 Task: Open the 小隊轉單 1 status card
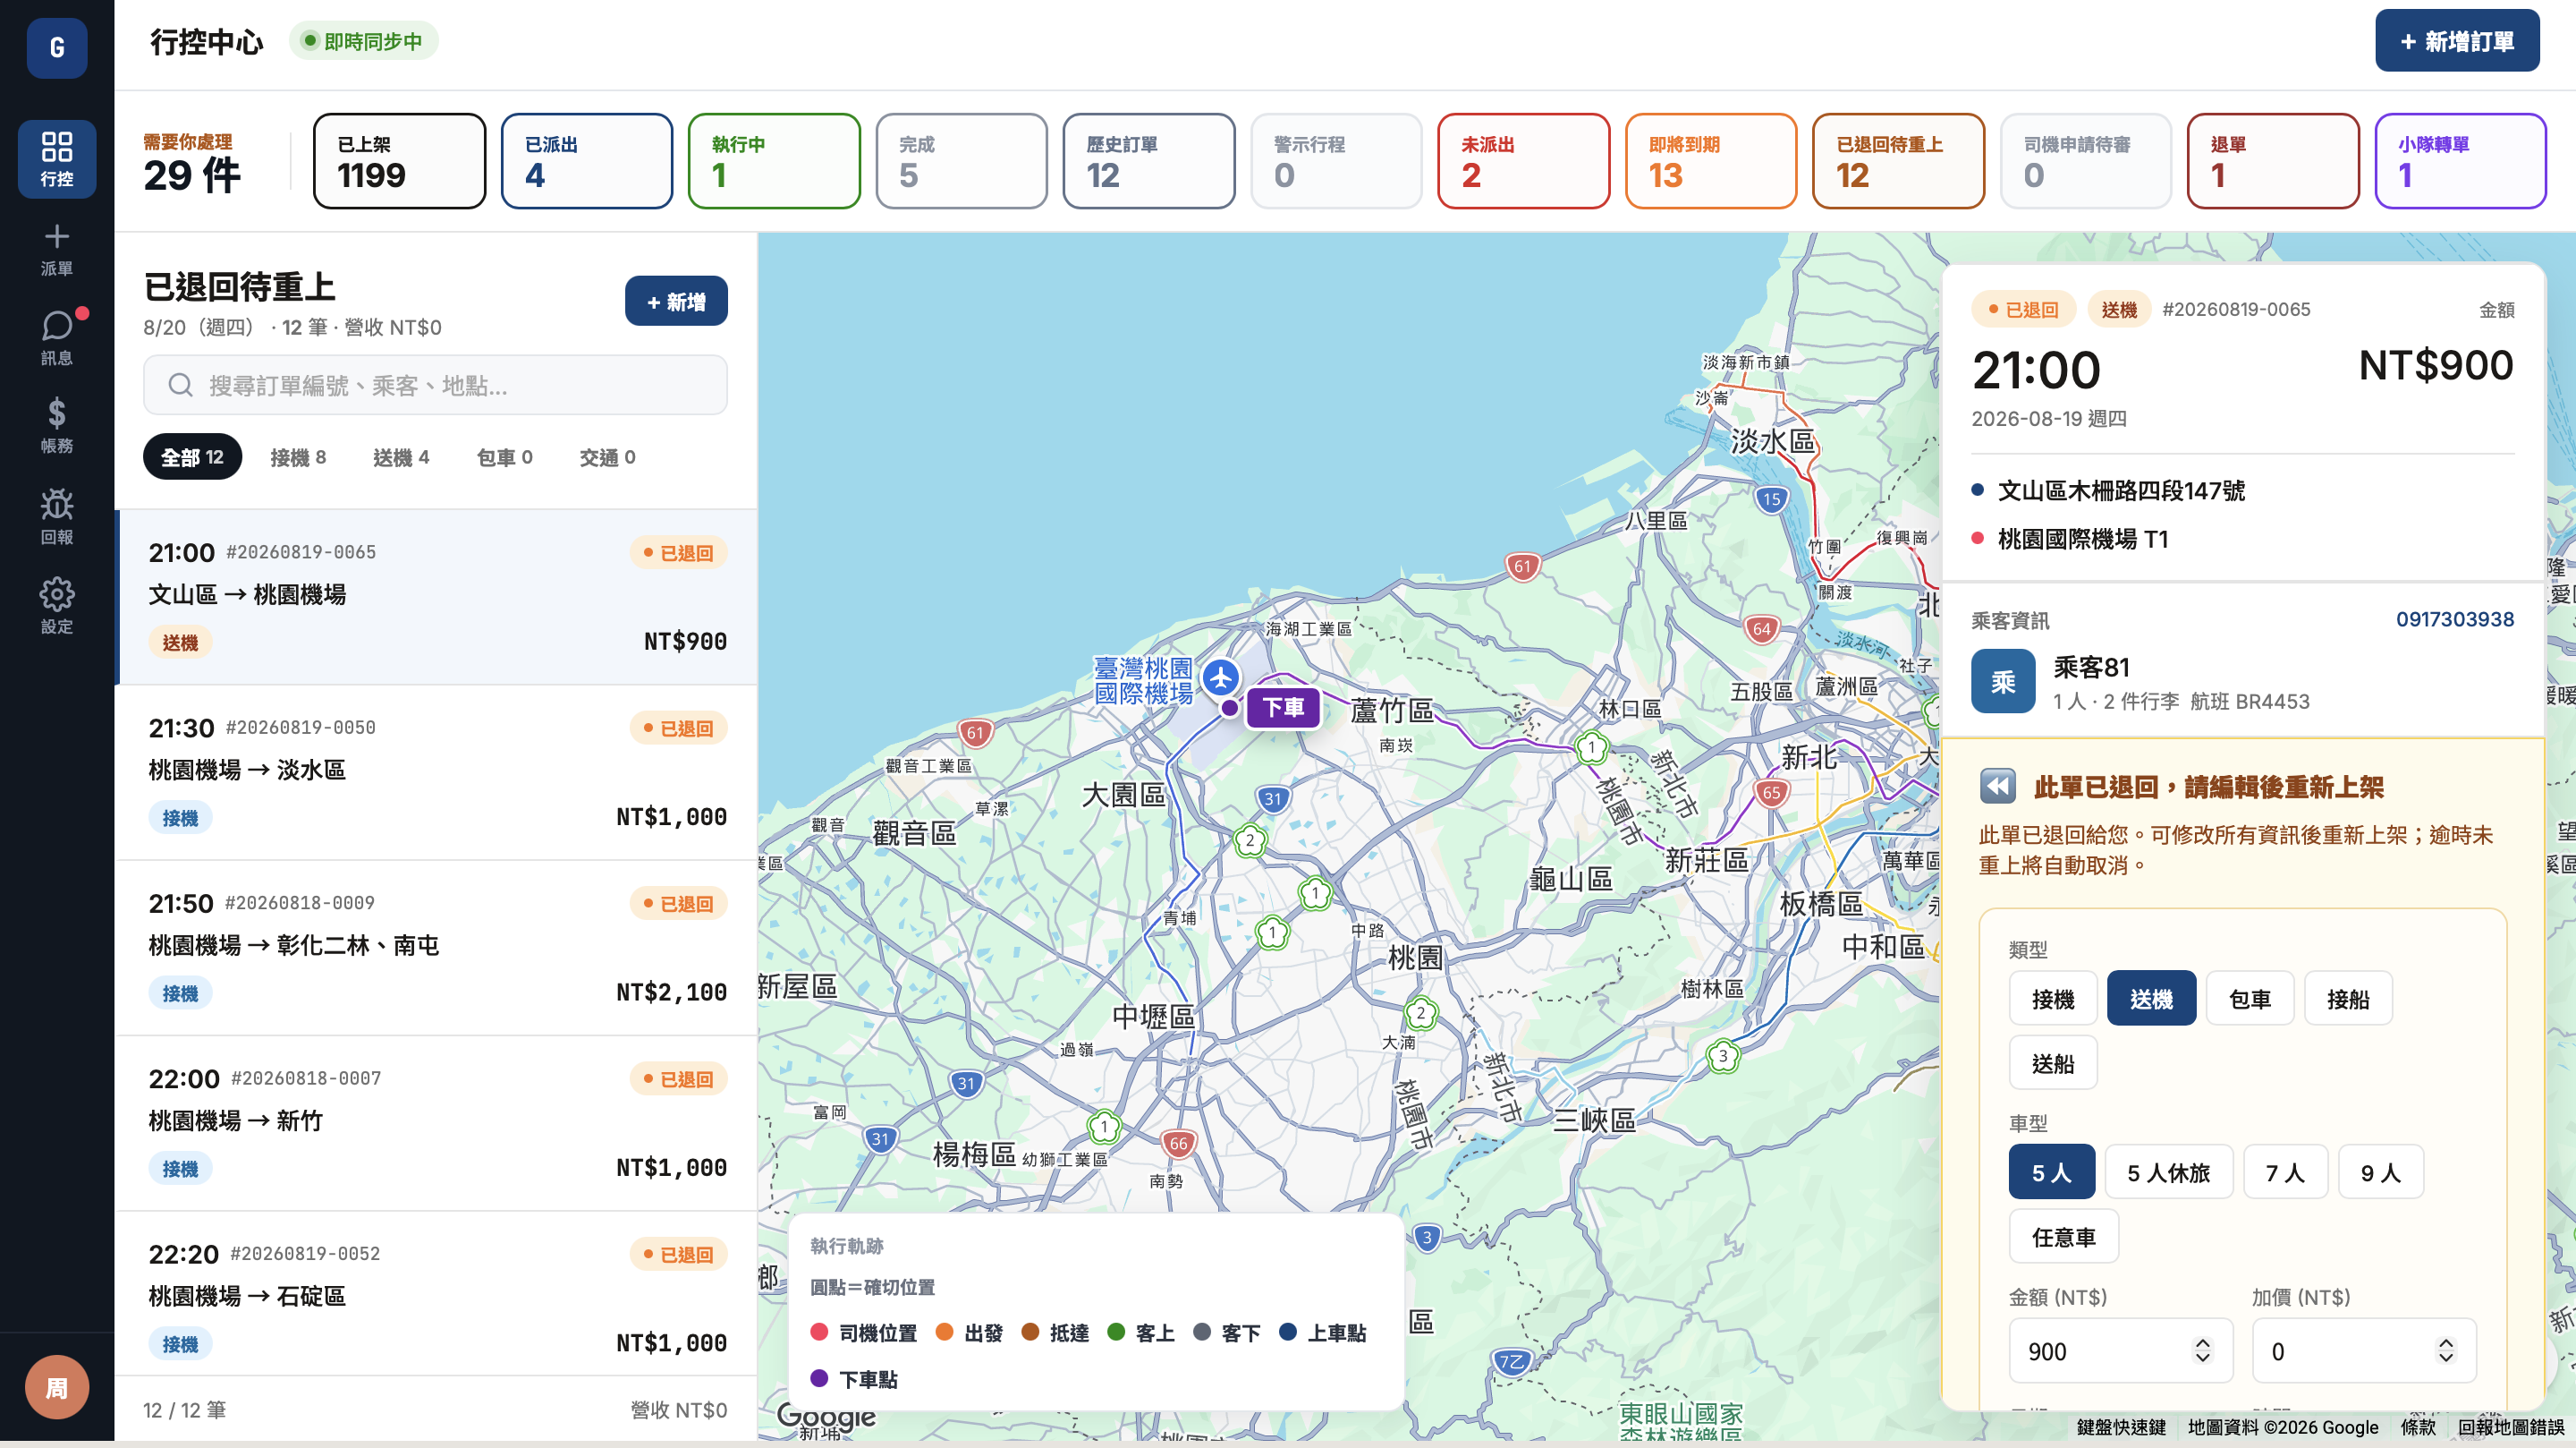2461,161
